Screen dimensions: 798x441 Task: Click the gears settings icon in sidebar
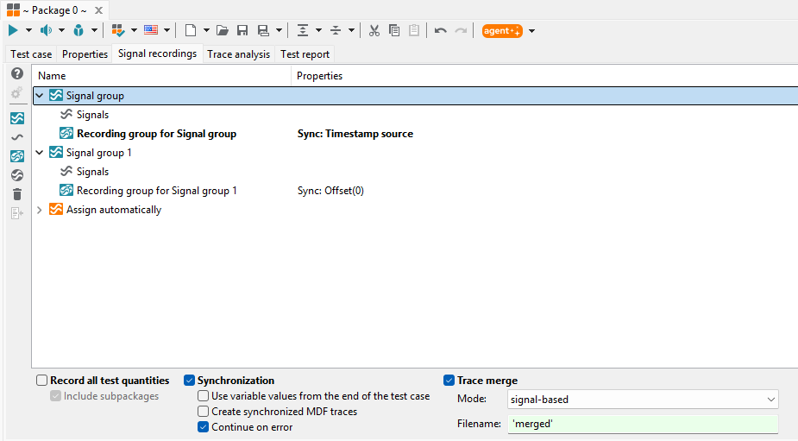point(16,93)
